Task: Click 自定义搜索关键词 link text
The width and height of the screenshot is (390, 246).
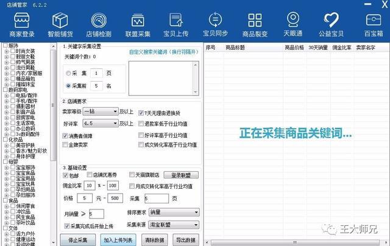Action: [x=164, y=52]
